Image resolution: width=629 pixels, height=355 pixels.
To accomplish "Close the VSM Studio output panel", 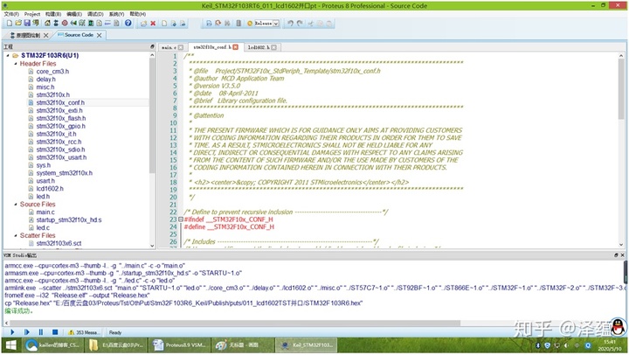I will (623, 255).
